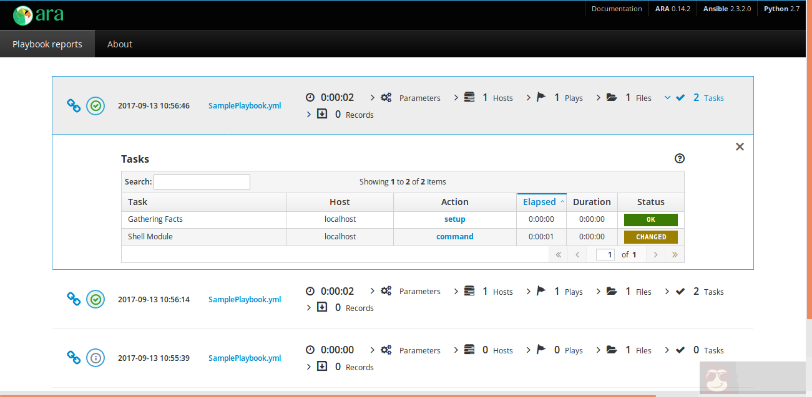This screenshot has height=397, width=812.
Task: Open the command action link in the tasks table
Action: click(455, 236)
